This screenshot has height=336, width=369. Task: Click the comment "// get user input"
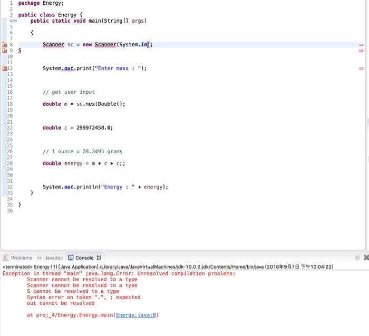tap(69, 92)
